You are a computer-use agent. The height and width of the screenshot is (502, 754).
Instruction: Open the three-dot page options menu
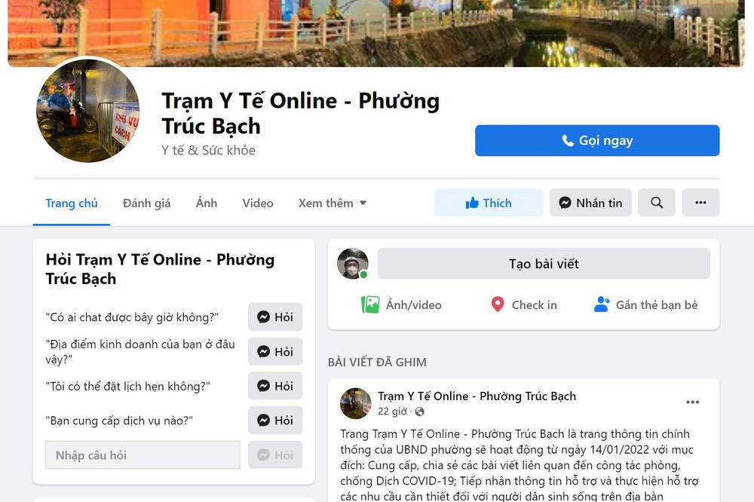[700, 203]
